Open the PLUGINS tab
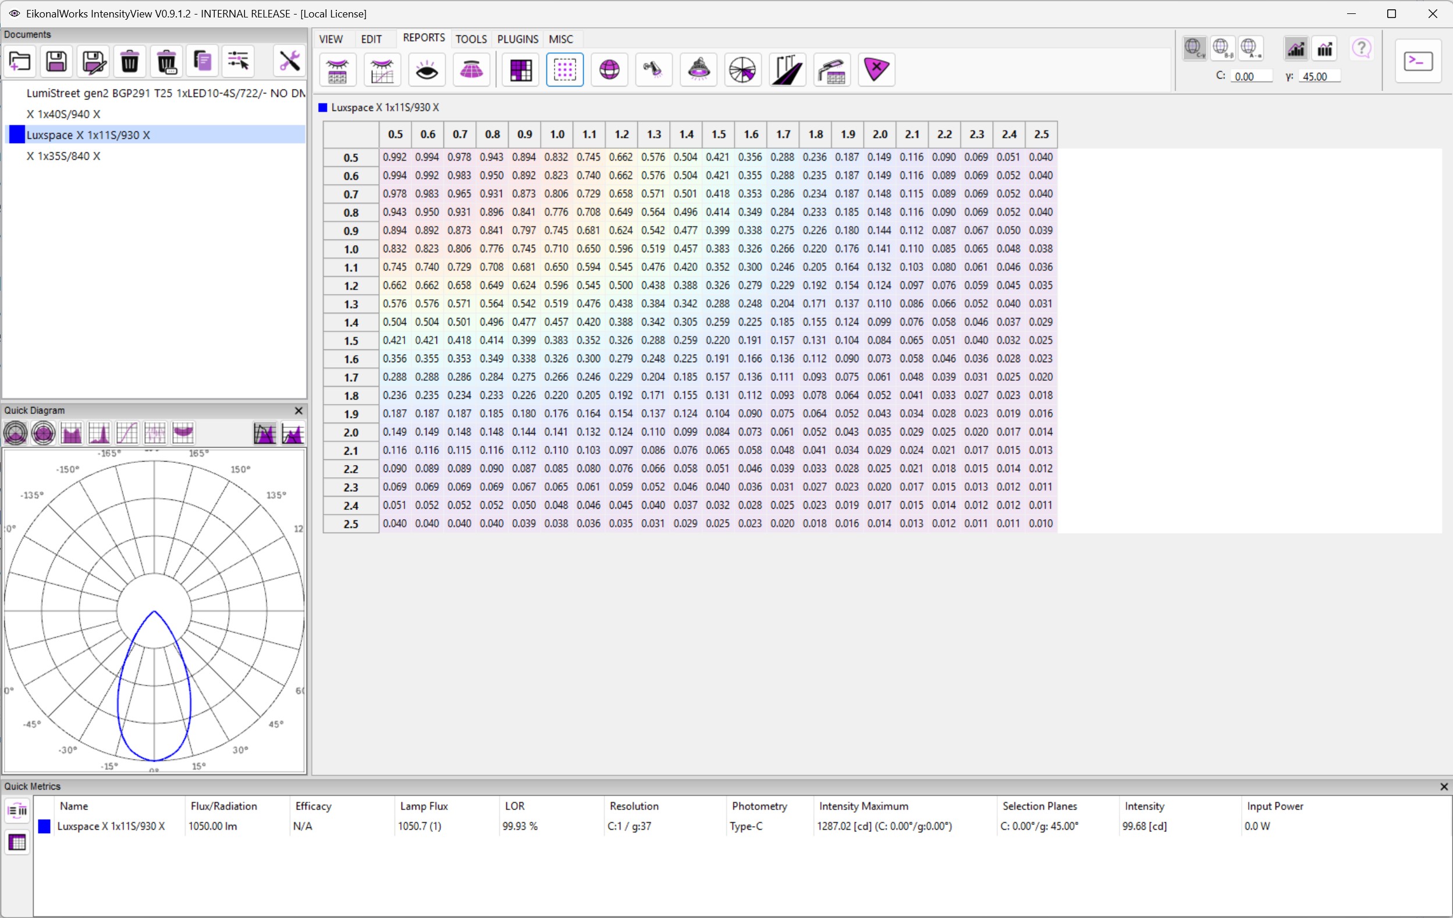The height and width of the screenshot is (918, 1453). (x=518, y=39)
